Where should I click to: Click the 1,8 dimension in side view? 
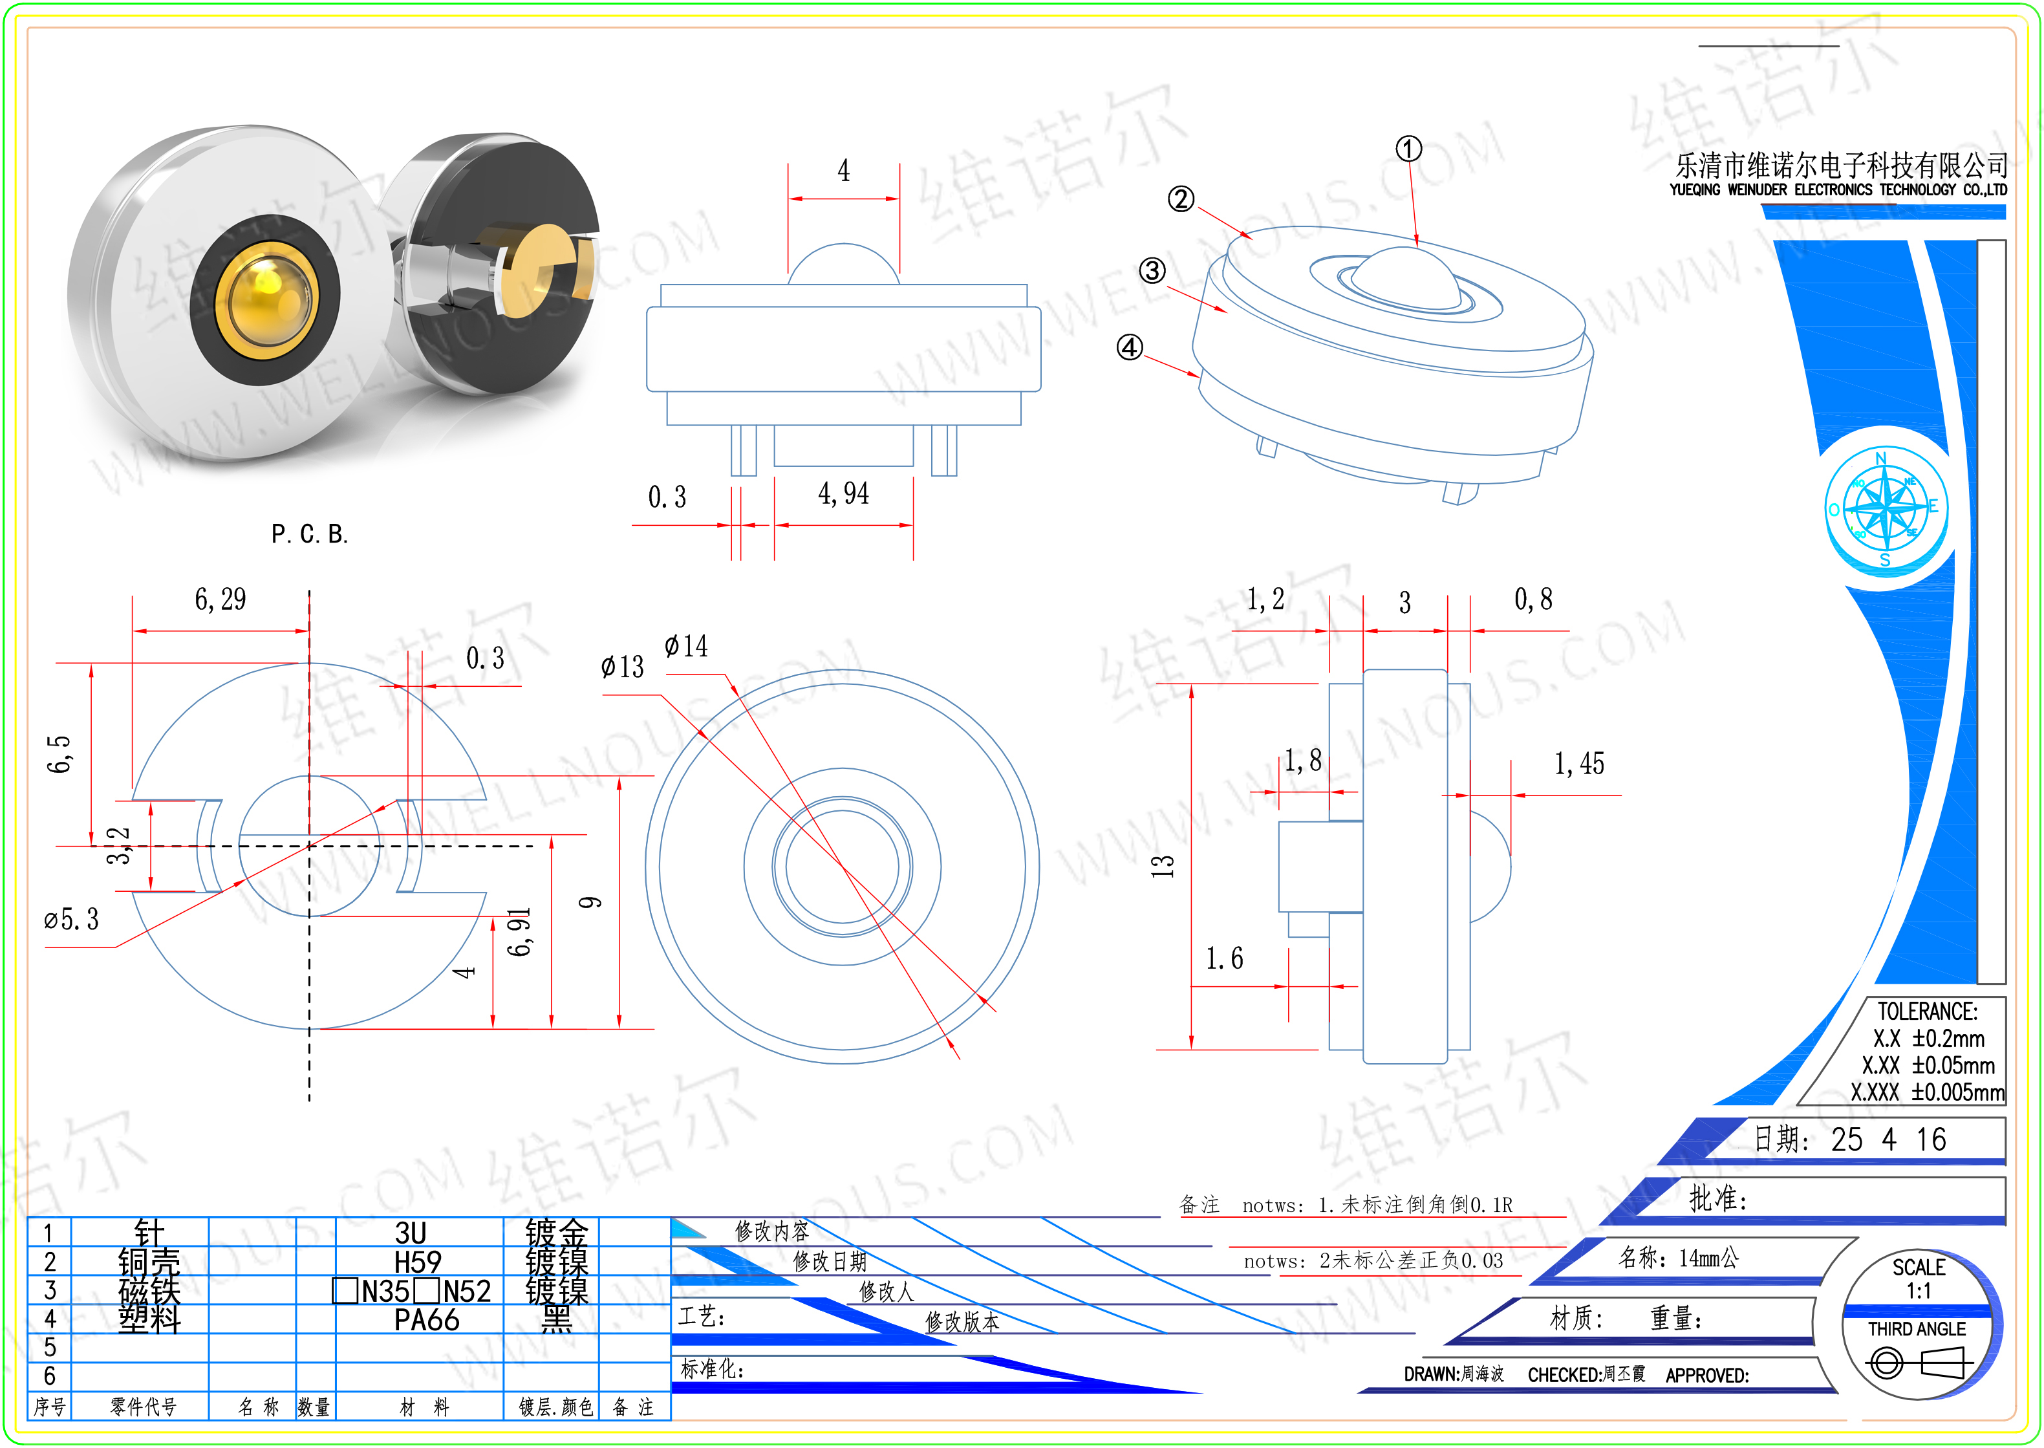[x=1302, y=761]
